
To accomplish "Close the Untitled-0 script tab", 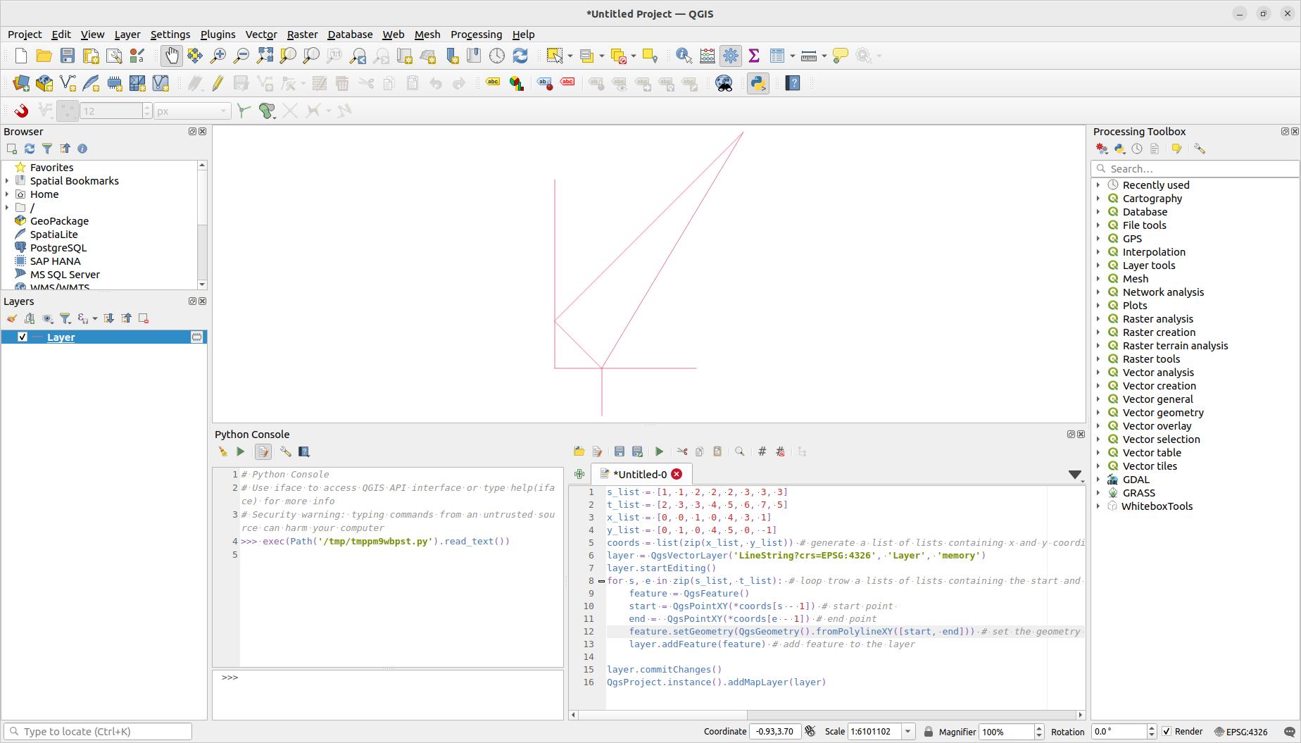I will [677, 474].
